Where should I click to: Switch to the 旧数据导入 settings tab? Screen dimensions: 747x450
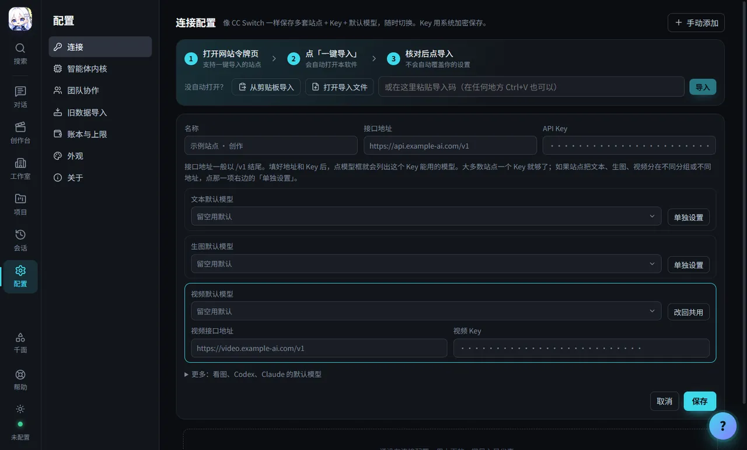click(x=100, y=113)
